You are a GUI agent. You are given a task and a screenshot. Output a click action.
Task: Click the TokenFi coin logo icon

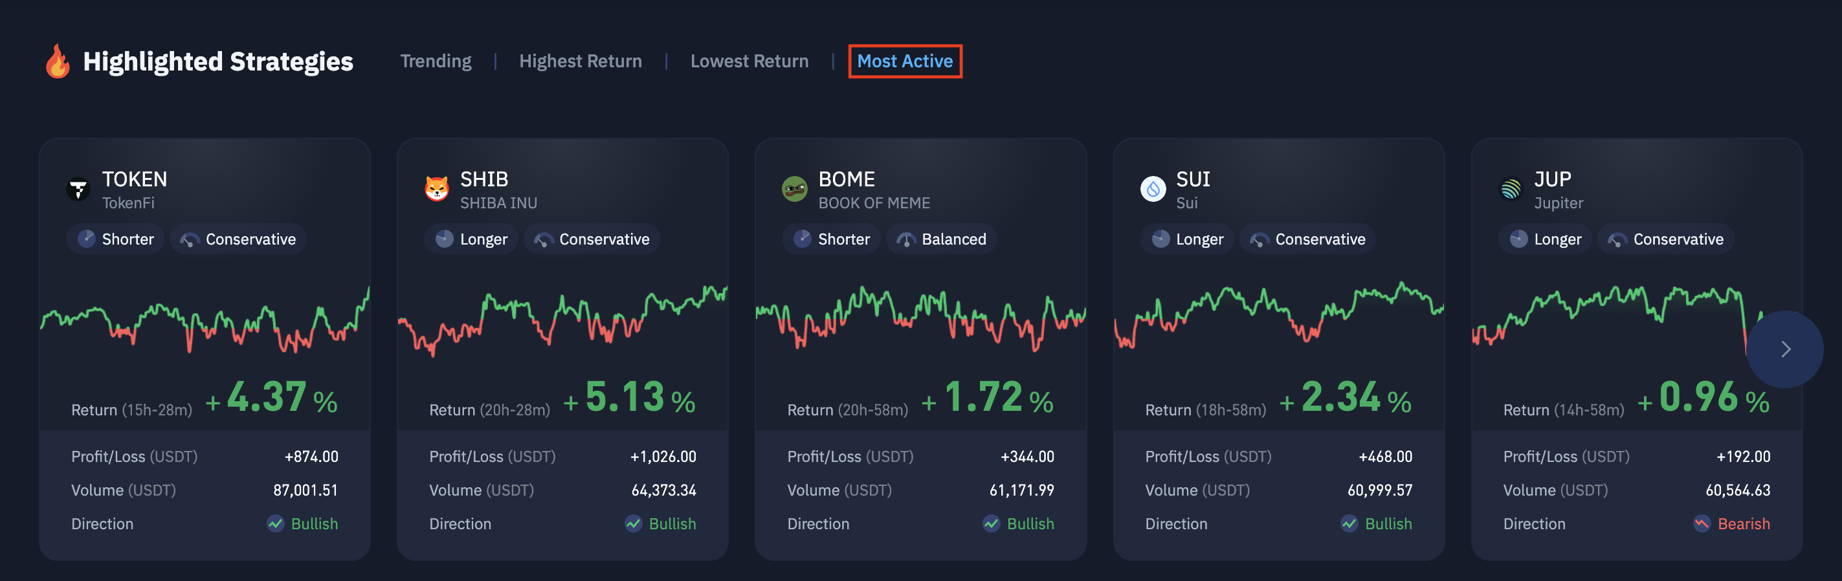click(78, 190)
